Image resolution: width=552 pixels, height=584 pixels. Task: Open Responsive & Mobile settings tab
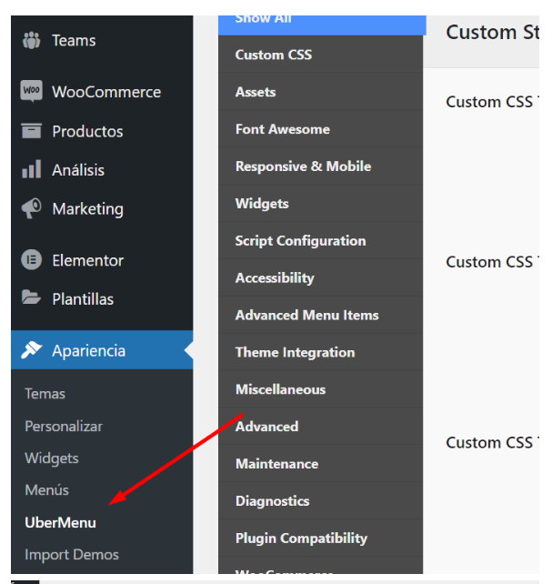[x=320, y=166]
